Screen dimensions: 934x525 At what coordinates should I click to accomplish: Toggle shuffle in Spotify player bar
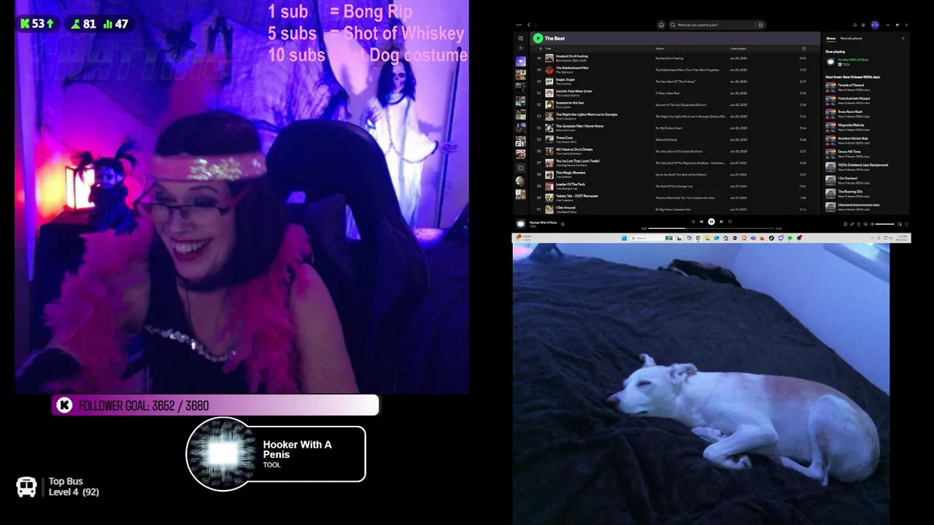coord(692,222)
